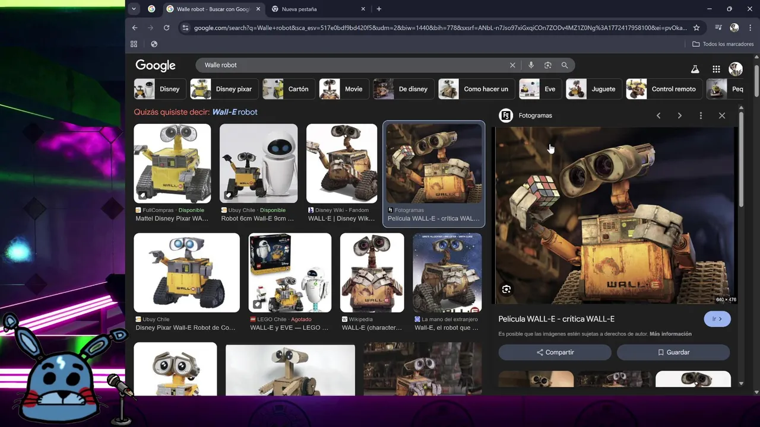The width and height of the screenshot is (760, 427).
Task: Open the Disney Pixar Wall-E Robot de Co... result
Action: tap(186, 273)
